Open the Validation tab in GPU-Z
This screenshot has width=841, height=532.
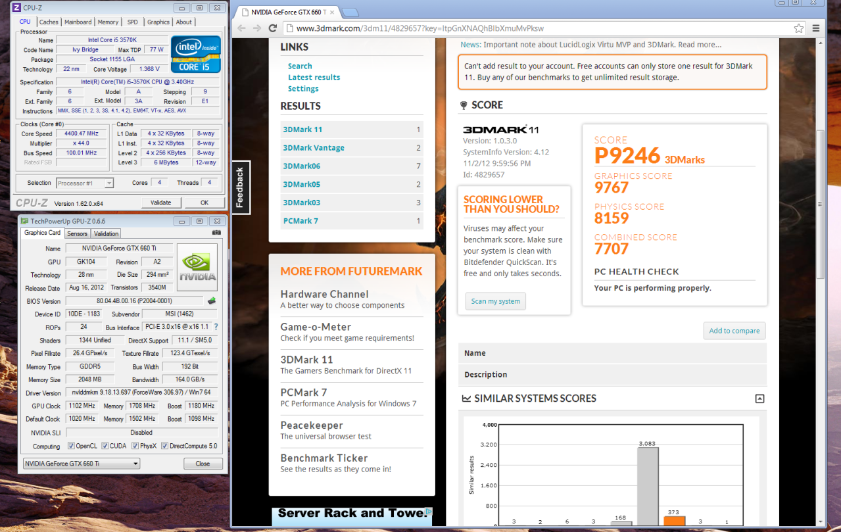pyautogui.click(x=106, y=233)
